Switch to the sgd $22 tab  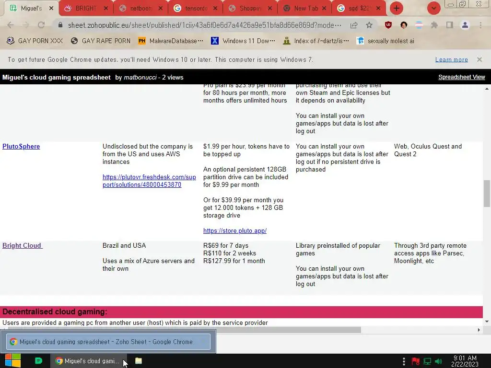coord(359,9)
